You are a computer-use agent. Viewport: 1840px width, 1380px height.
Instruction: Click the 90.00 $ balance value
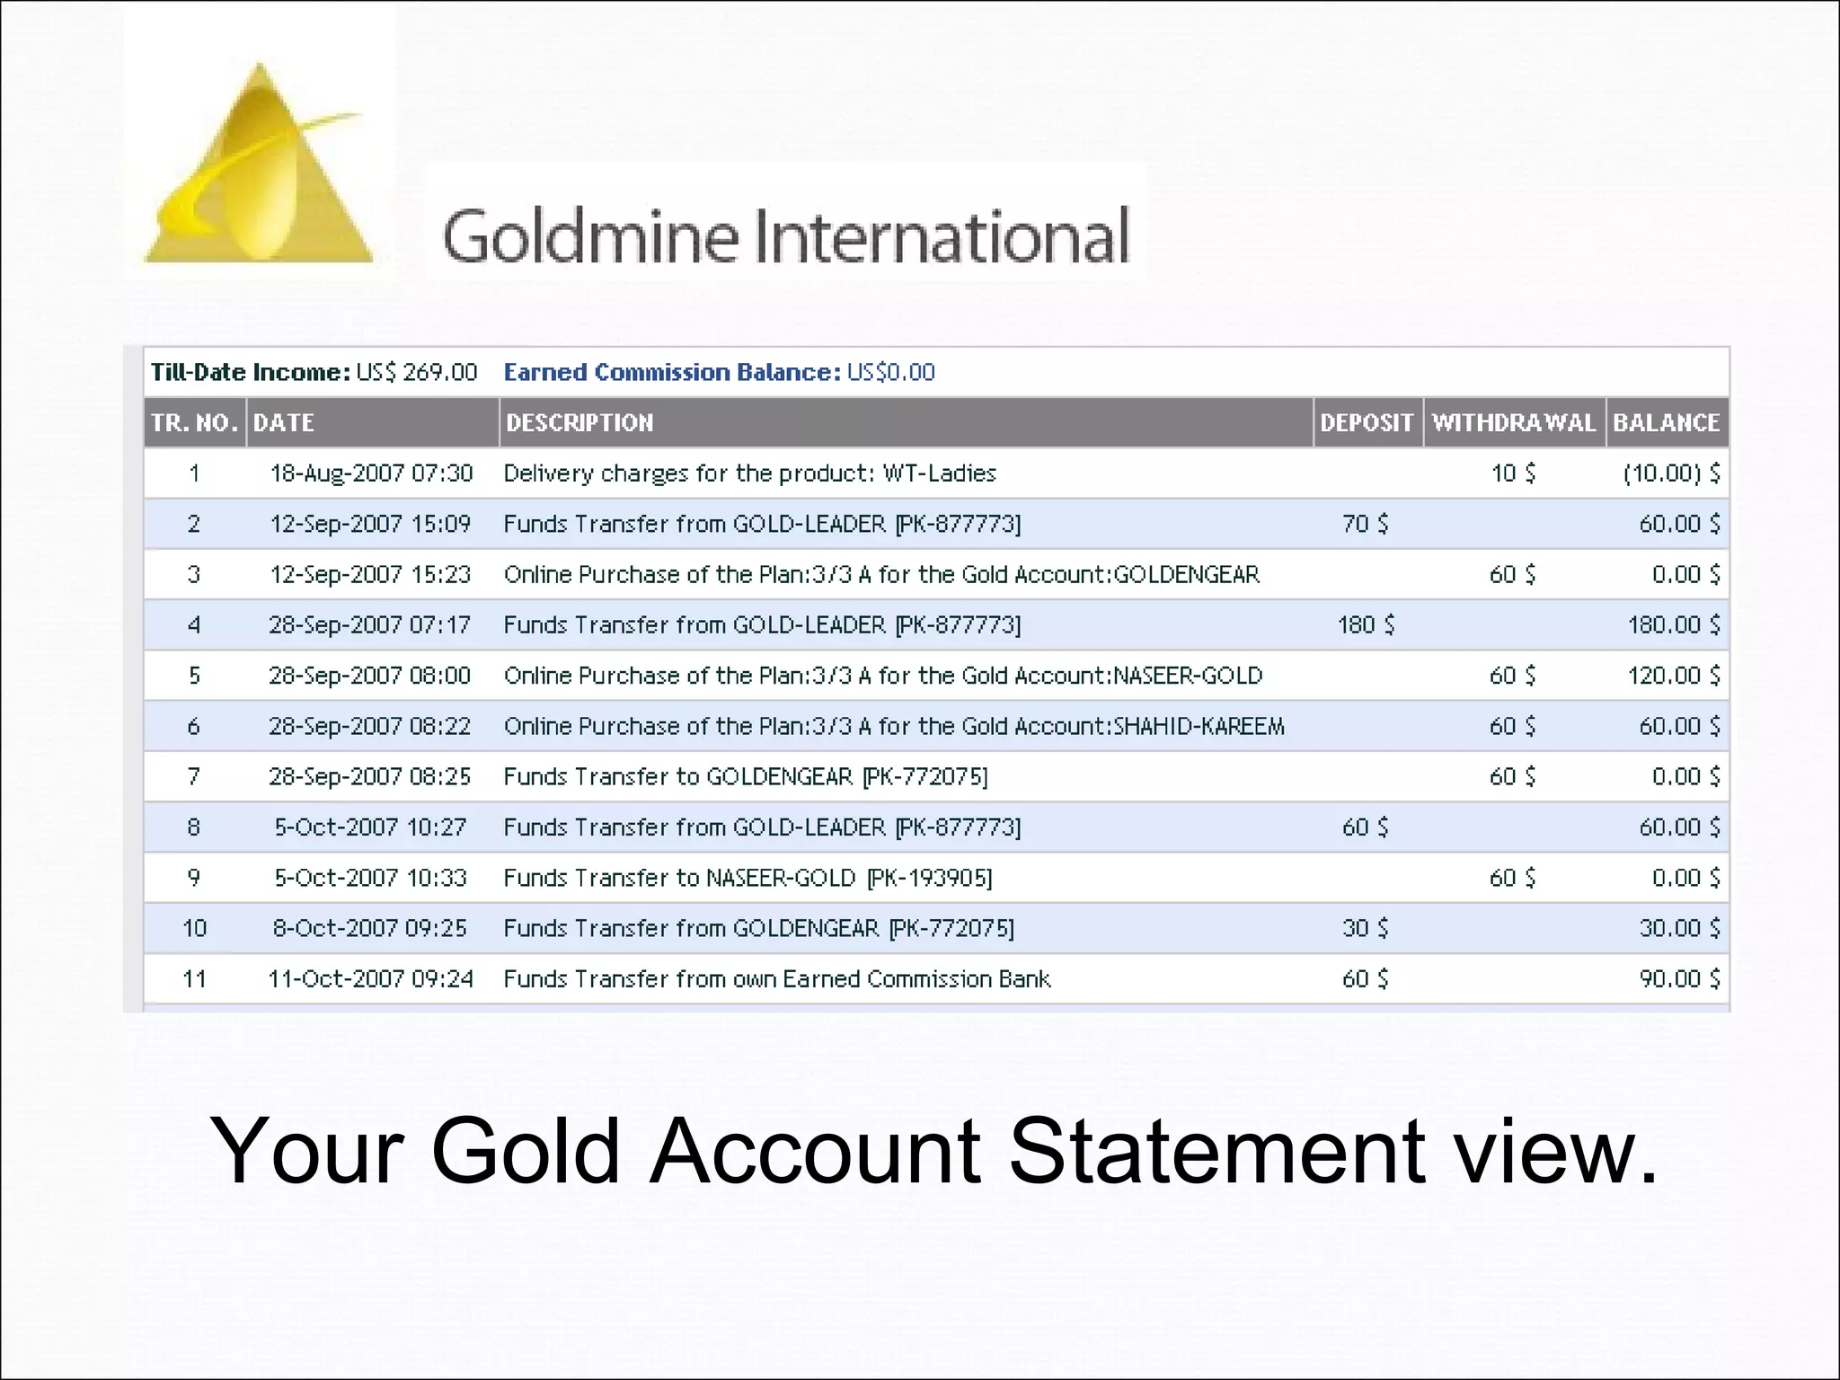coord(1679,978)
